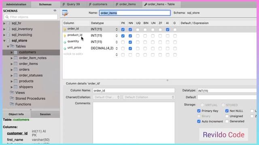Collapse the sql_store schema
This screenshot has height=145, width=259.
(x=4, y=41)
